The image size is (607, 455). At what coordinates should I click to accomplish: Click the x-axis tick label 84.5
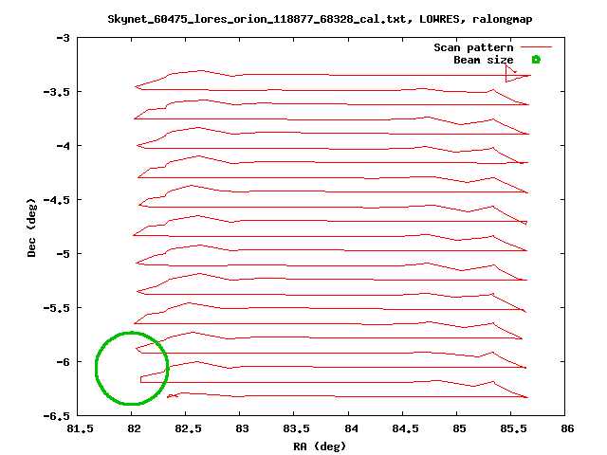pos(405,428)
